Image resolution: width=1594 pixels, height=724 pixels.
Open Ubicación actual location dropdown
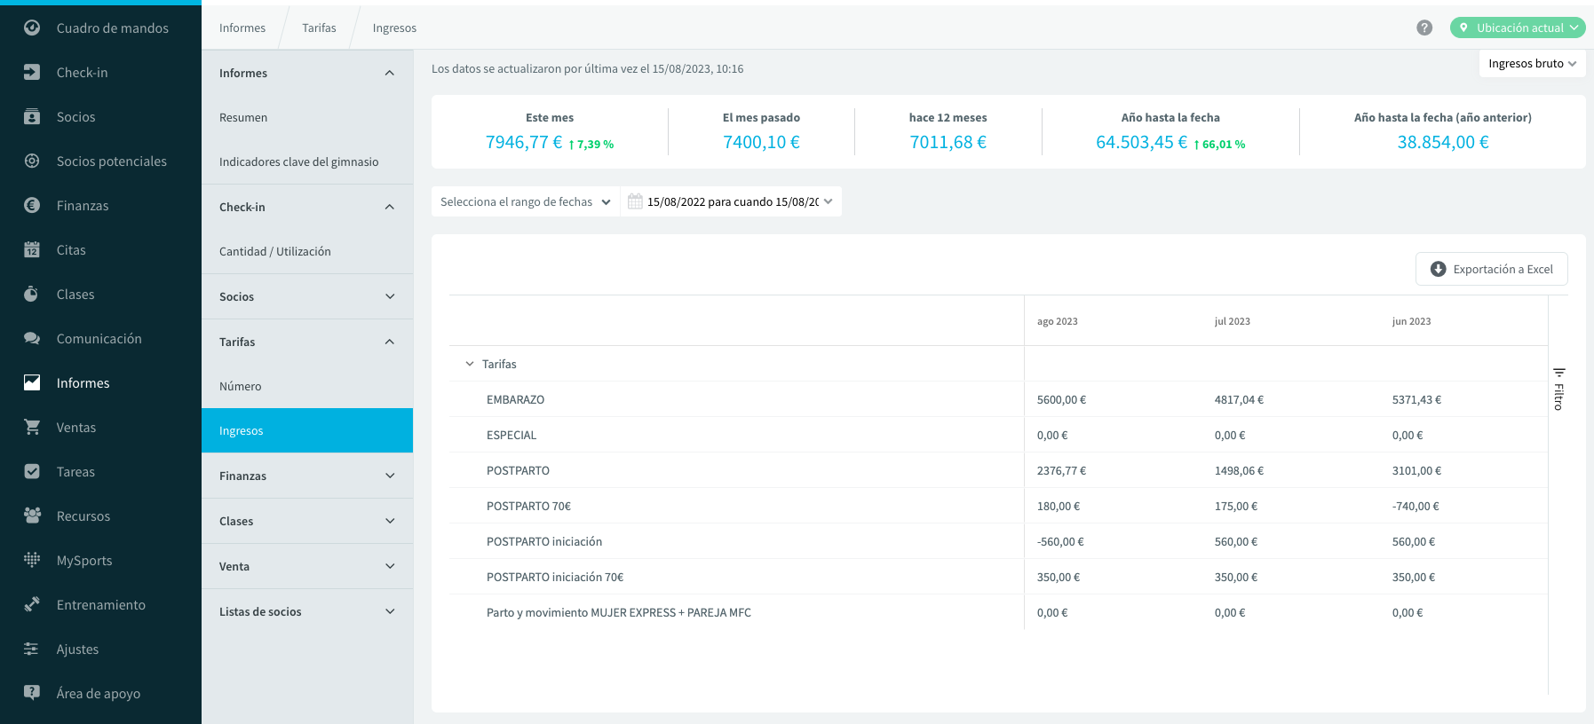tap(1518, 28)
